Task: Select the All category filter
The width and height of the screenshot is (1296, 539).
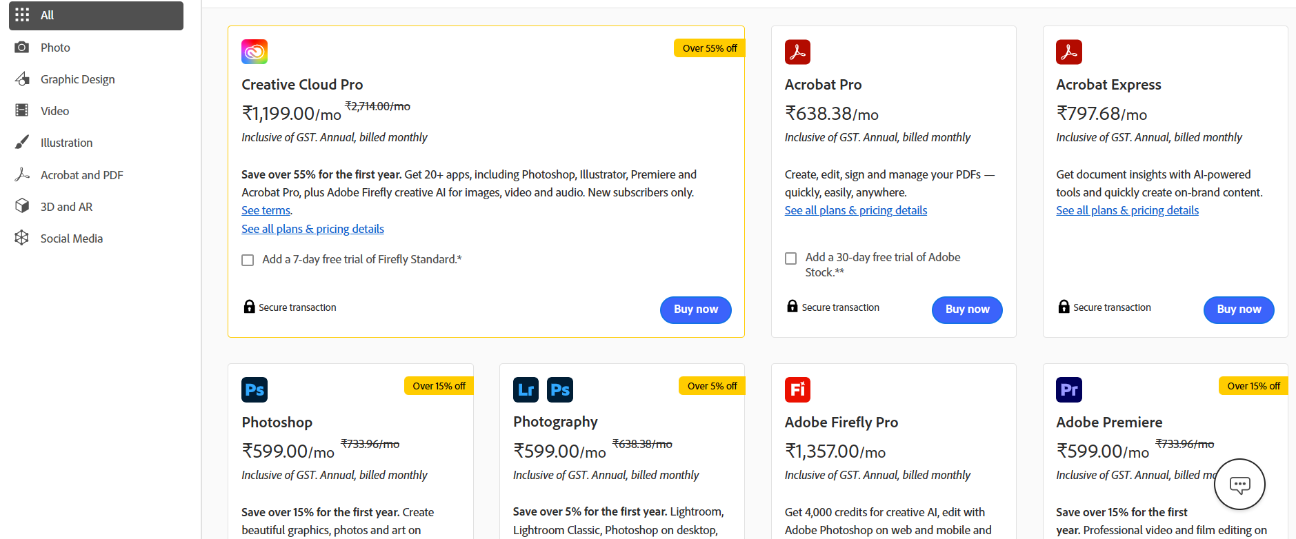Action: (96, 15)
